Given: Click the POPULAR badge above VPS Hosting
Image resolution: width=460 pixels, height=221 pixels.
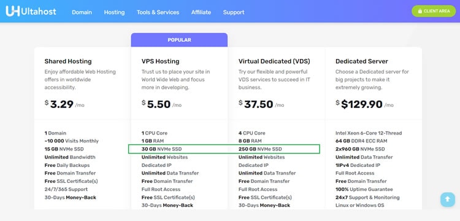Looking at the screenshot, I should 179,40.
